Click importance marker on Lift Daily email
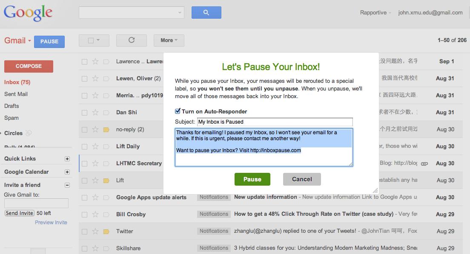 (x=106, y=147)
